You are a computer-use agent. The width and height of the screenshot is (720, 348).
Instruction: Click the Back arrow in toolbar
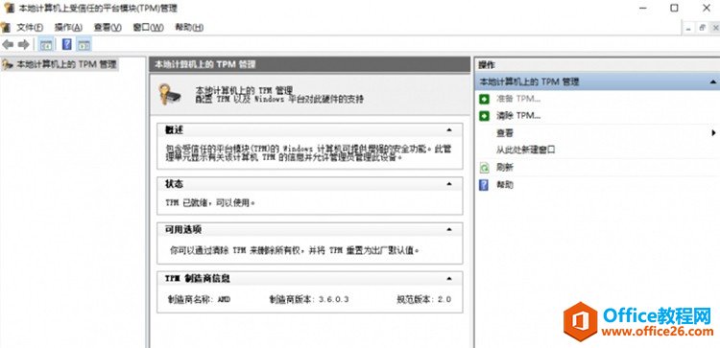point(8,44)
